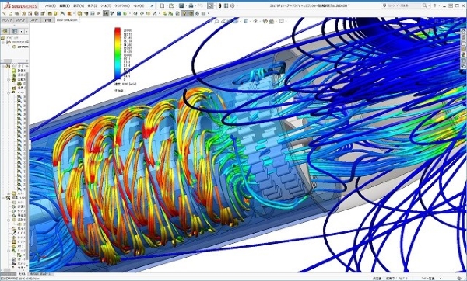Click the velocity color legend bar

click(118, 54)
